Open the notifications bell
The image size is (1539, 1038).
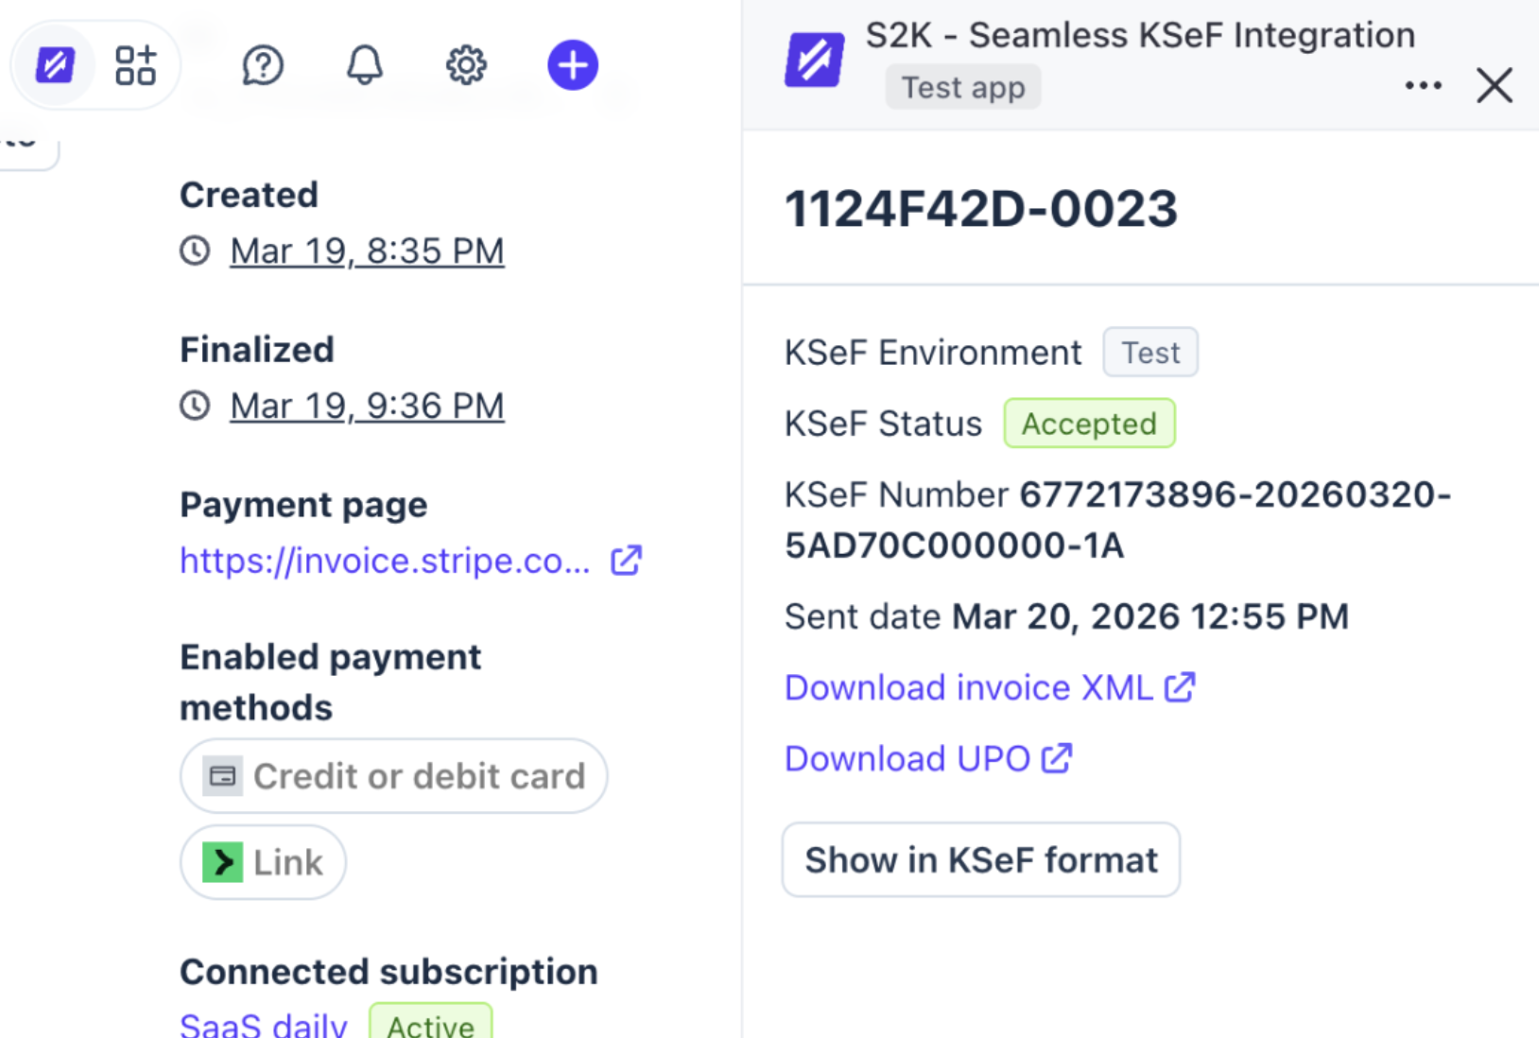point(365,65)
